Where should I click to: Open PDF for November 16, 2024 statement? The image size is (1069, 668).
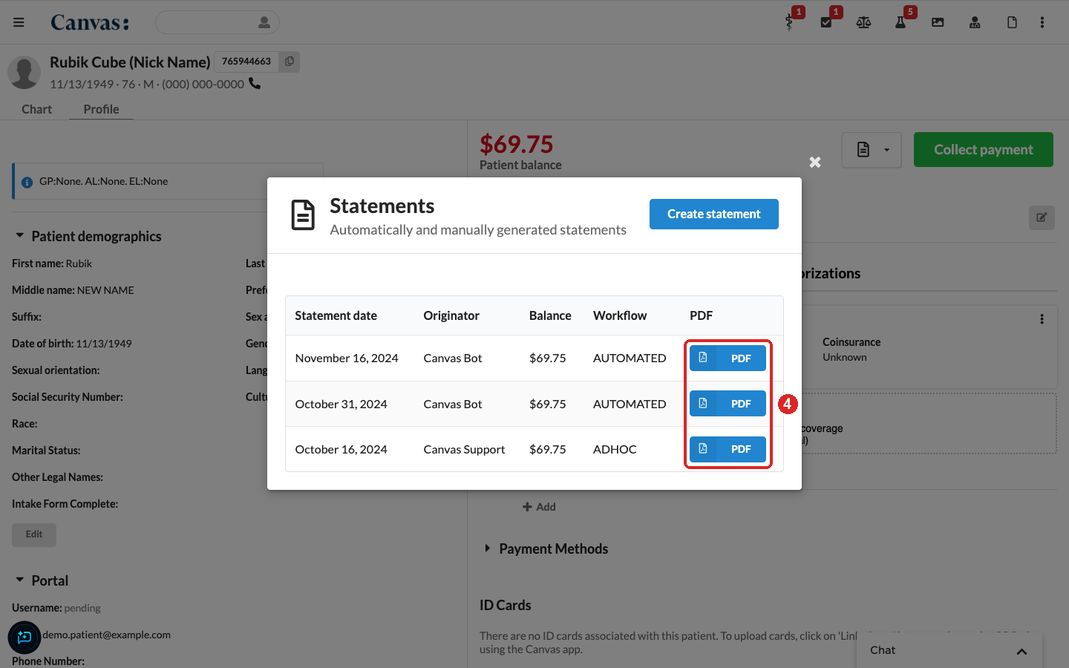(x=728, y=358)
